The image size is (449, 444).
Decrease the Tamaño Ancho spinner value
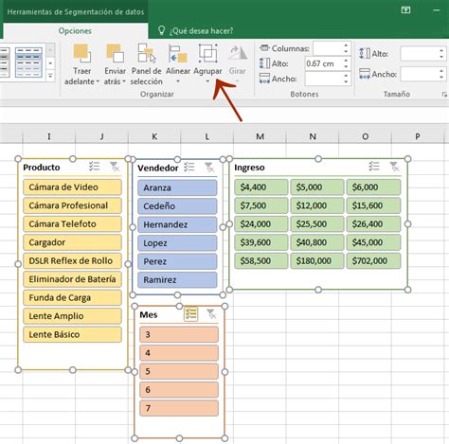441,78
